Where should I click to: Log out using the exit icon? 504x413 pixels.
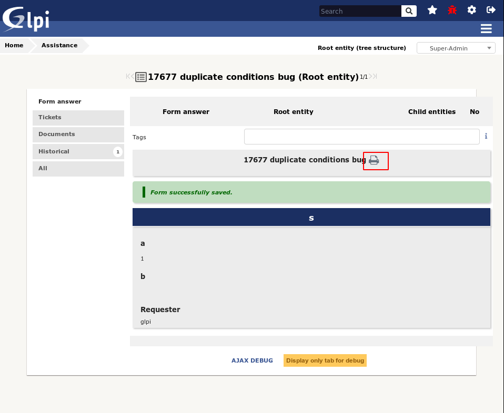(490, 9)
